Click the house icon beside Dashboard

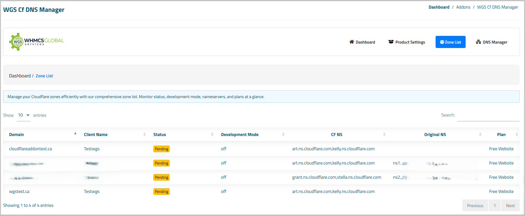coord(351,42)
